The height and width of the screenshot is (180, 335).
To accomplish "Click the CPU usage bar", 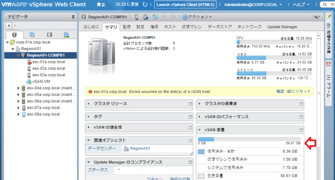I will pos(274,42).
